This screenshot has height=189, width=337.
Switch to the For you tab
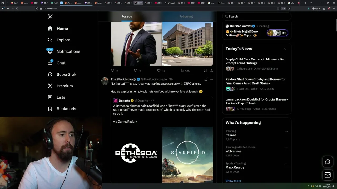(x=127, y=17)
